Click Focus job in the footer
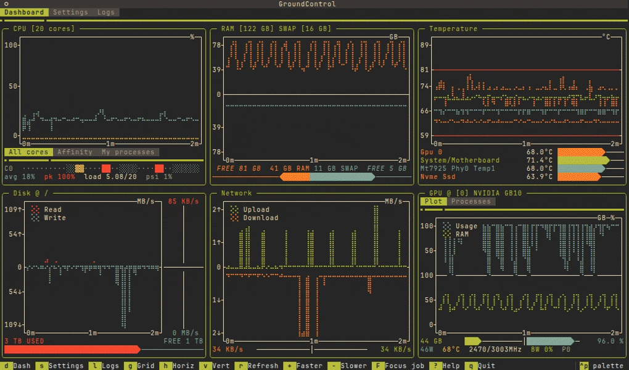The height and width of the screenshot is (370, 629). point(397,366)
